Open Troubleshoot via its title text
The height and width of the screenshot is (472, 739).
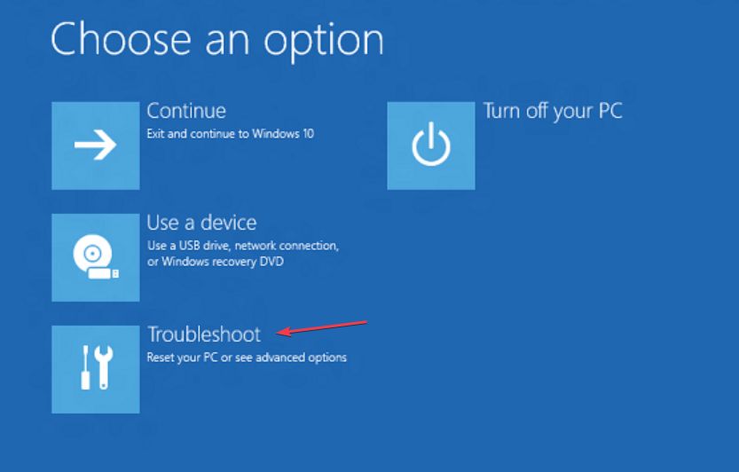(x=204, y=334)
